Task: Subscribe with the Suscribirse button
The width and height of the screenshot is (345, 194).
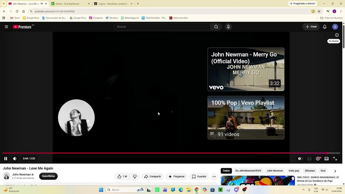Action: pyautogui.click(x=48, y=176)
